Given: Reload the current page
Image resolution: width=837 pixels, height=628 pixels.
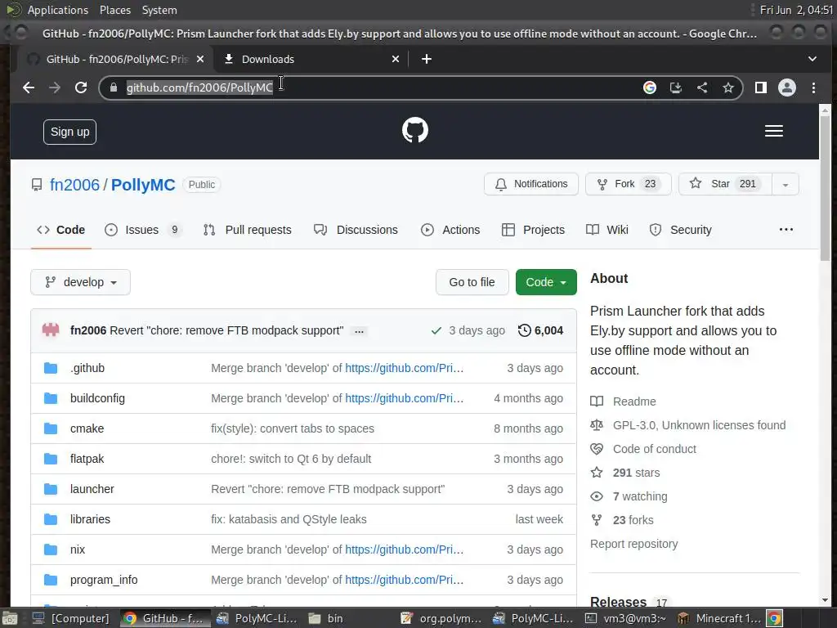Looking at the screenshot, I should tap(81, 87).
